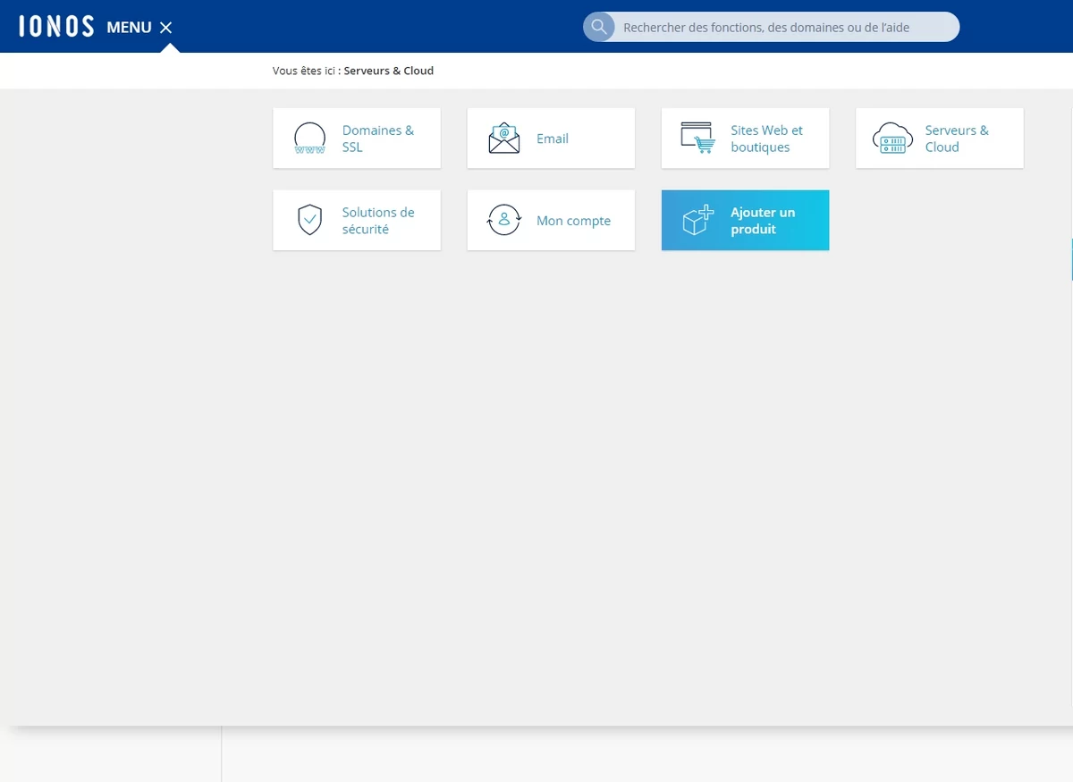Click the Mon compte user icon
The height and width of the screenshot is (782, 1073).
pyautogui.click(x=504, y=220)
